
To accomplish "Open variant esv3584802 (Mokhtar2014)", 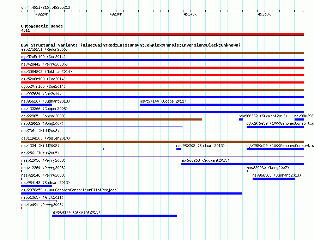I will (47, 72).
